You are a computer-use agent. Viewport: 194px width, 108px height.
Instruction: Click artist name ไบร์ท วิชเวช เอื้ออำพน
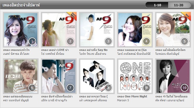click(93, 54)
